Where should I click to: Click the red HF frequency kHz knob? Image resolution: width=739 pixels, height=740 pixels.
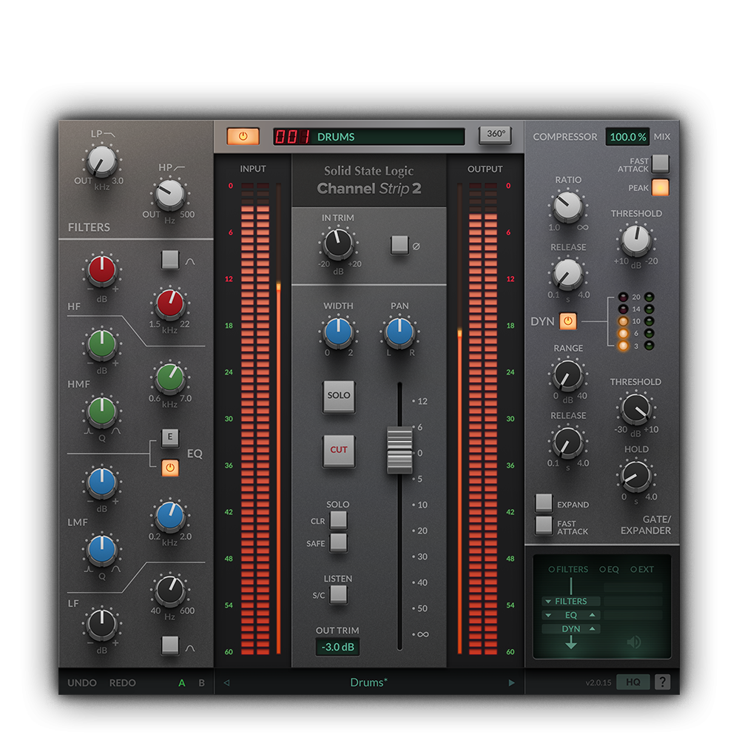(x=170, y=303)
